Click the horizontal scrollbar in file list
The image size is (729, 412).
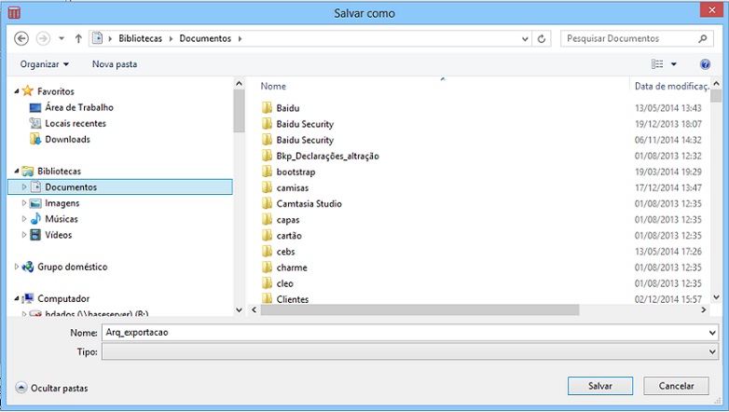point(420,309)
